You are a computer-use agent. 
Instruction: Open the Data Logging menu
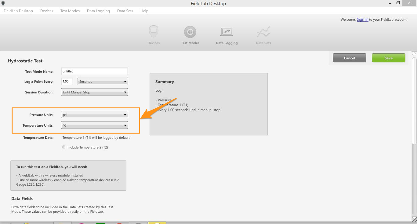pos(98,11)
